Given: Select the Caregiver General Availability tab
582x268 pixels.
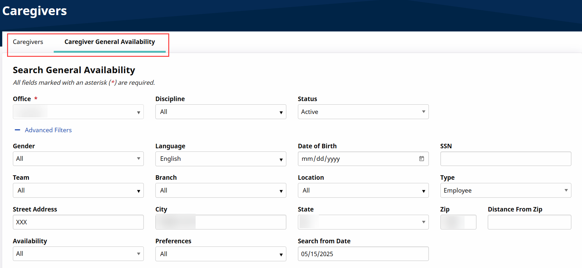Looking at the screenshot, I should pyautogui.click(x=109, y=42).
